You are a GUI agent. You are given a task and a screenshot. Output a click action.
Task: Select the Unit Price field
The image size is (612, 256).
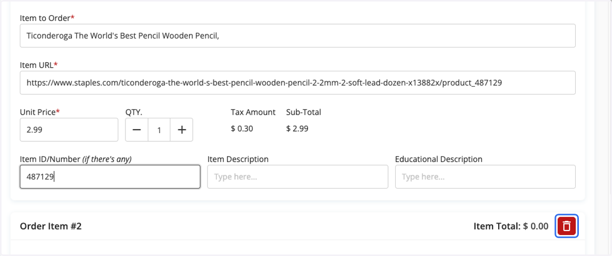[x=69, y=130]
